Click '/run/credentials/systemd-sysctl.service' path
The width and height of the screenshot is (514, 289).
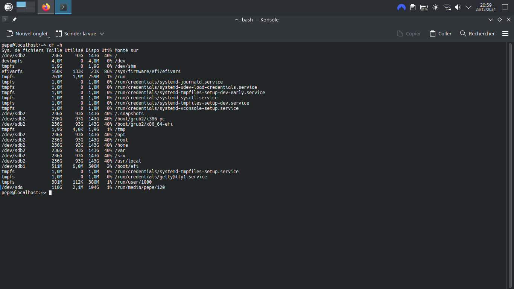(166, 98)
